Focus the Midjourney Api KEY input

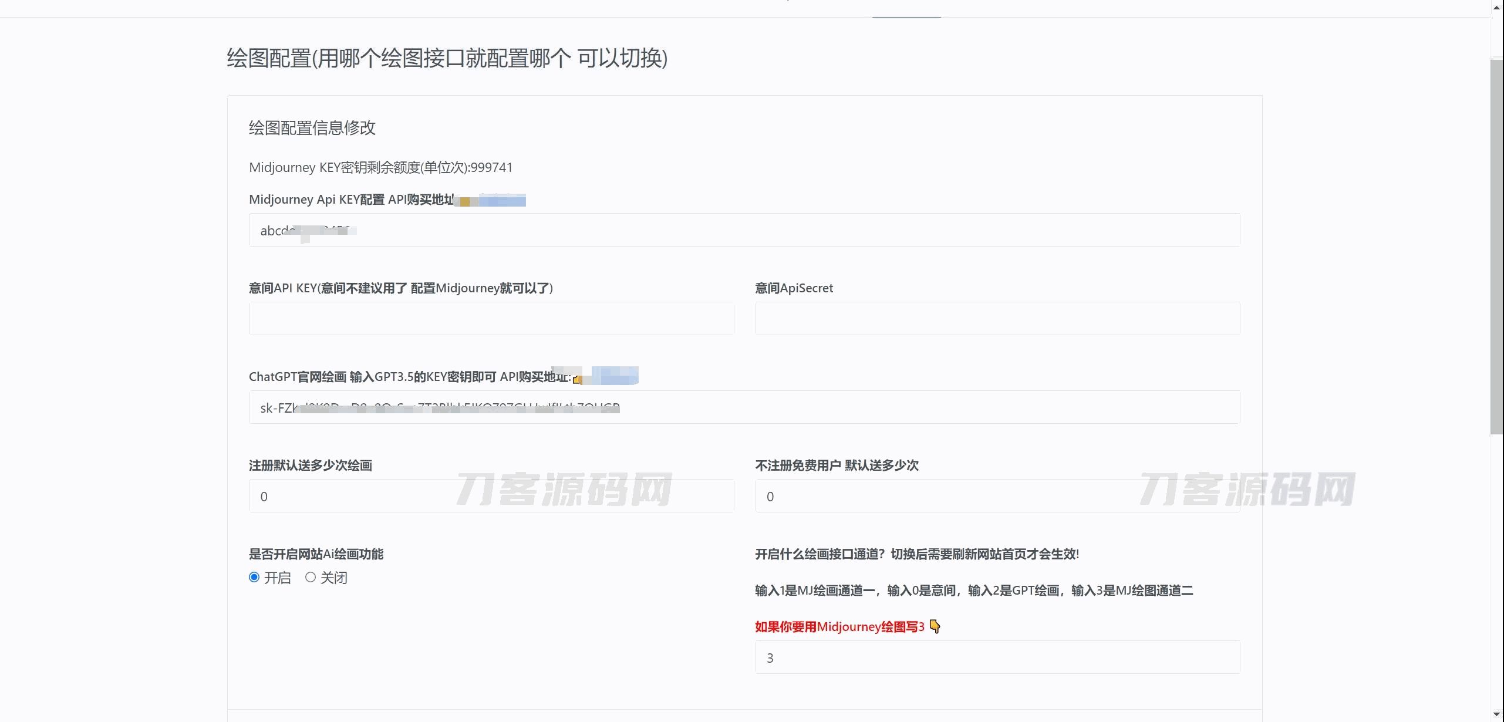tap(744, 230)
